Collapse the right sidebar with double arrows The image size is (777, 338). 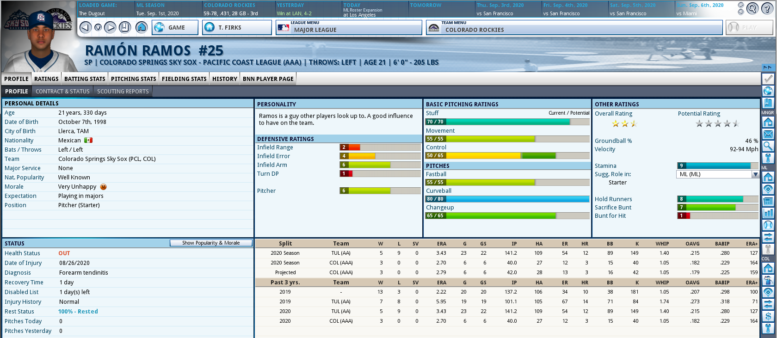point(767,68)
